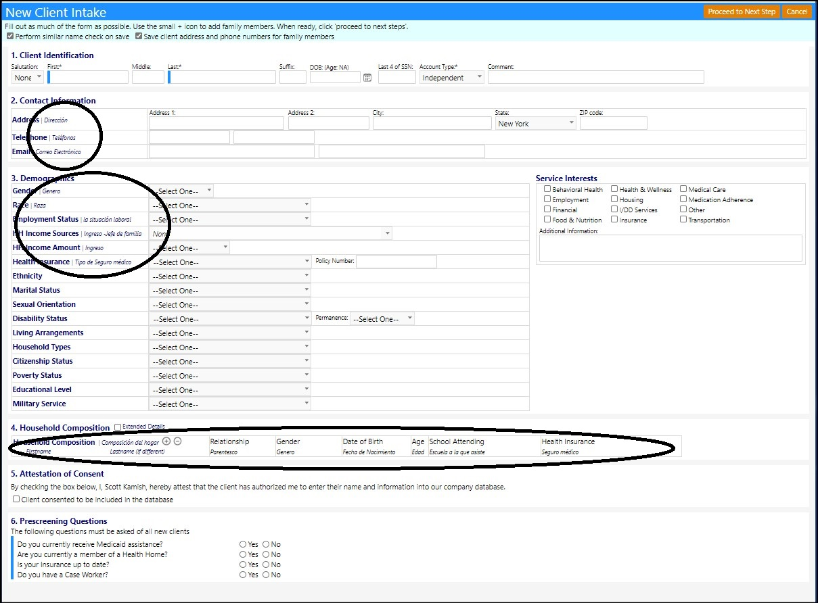
Task: Open the Educational Level dropdown
Action: 230,390
